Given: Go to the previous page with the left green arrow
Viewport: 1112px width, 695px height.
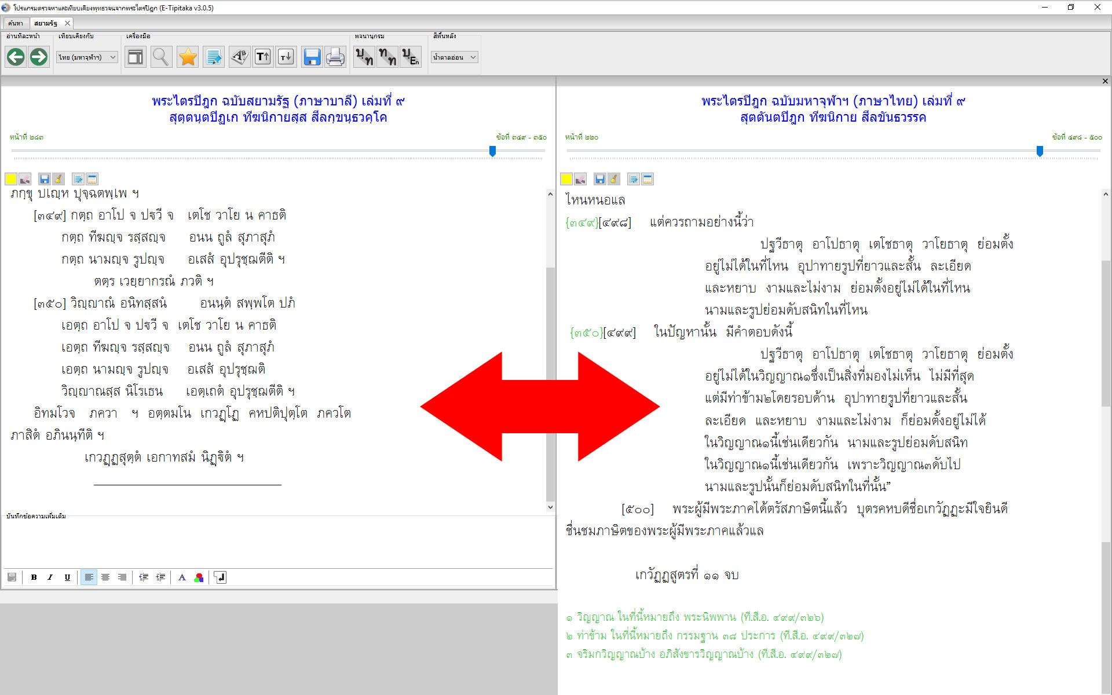Looking at the screenshot, I should pyautogui.click(x=16, y=57).
